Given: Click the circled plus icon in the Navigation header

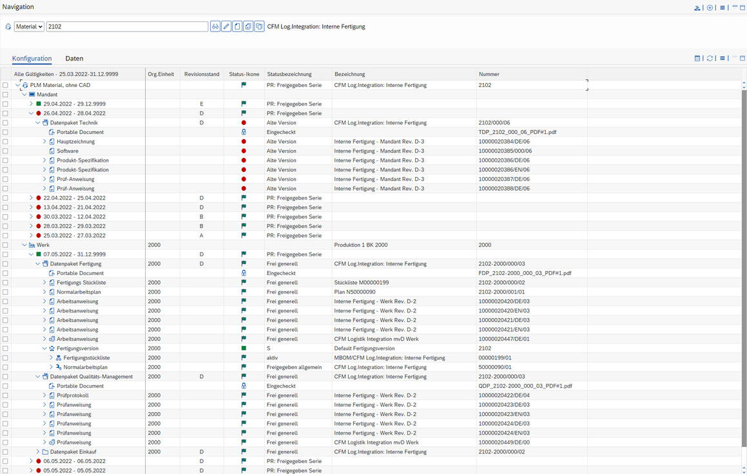Looking at the screenshot, I should [710, 8].
